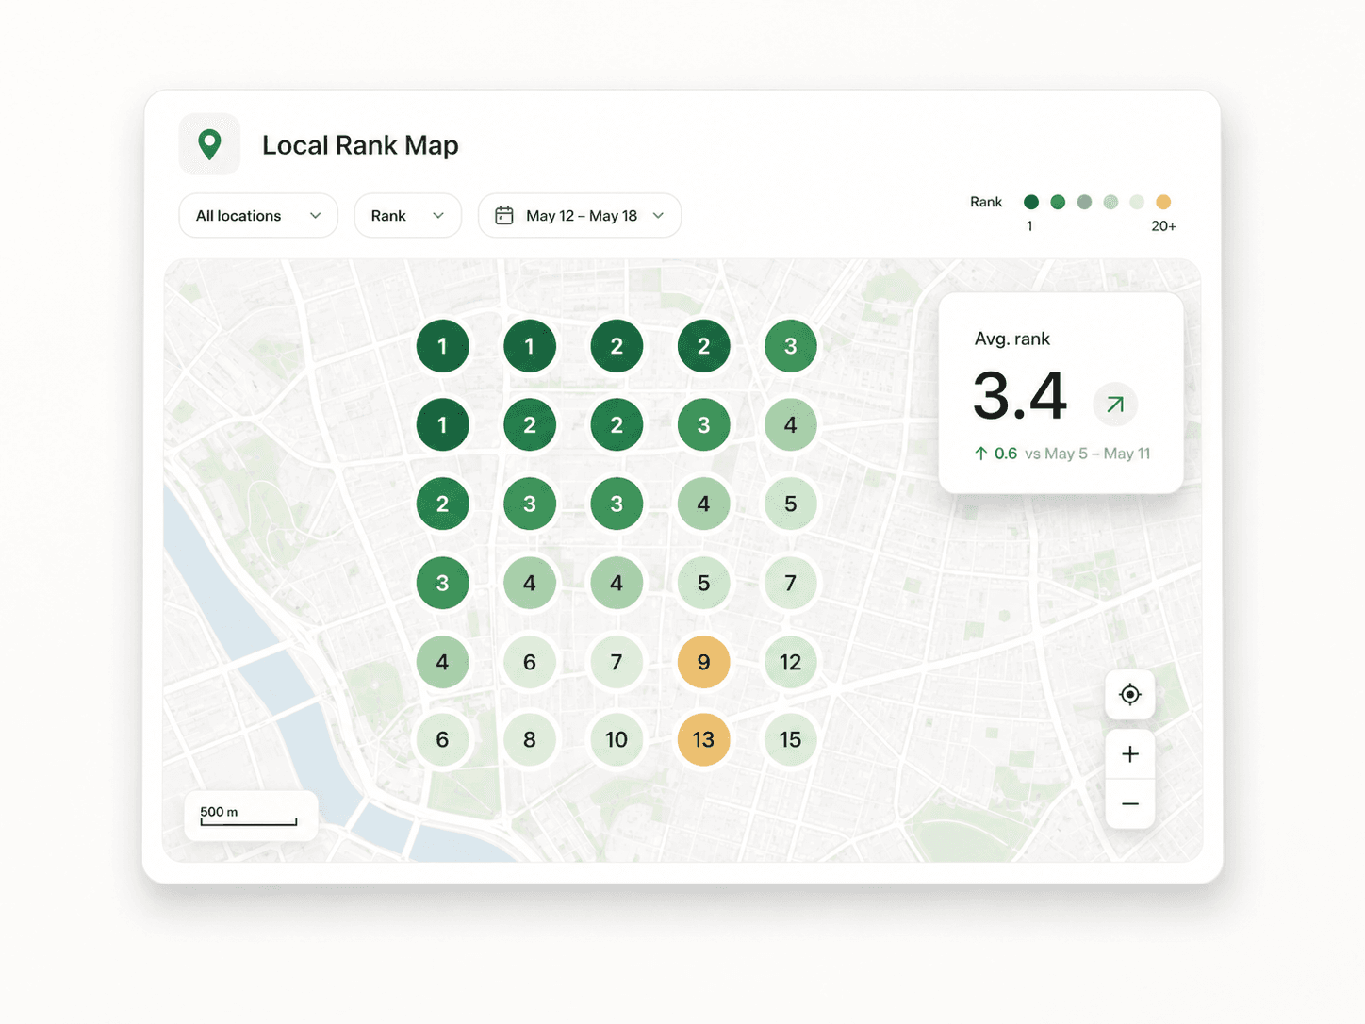Open the All locations dropdown
The height and width of the screenshot is (1024, 1365).
[258, 216]
